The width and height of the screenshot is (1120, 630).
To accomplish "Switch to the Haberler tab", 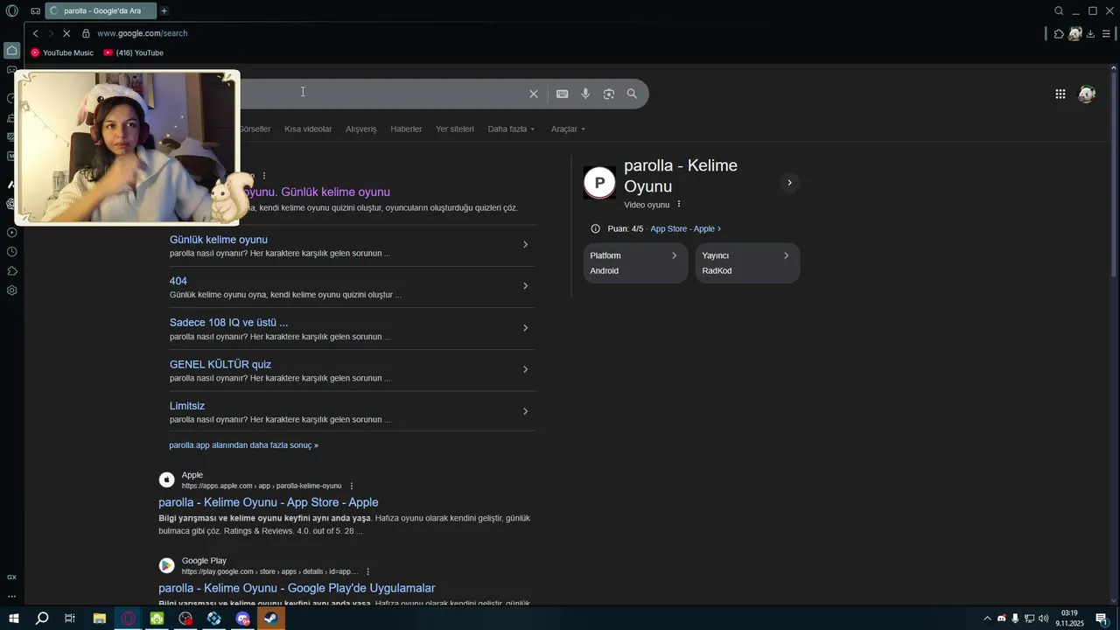I will [406, 129].
